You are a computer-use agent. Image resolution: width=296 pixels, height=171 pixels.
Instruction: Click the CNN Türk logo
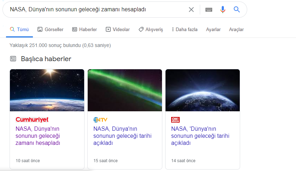pos(175,120)
